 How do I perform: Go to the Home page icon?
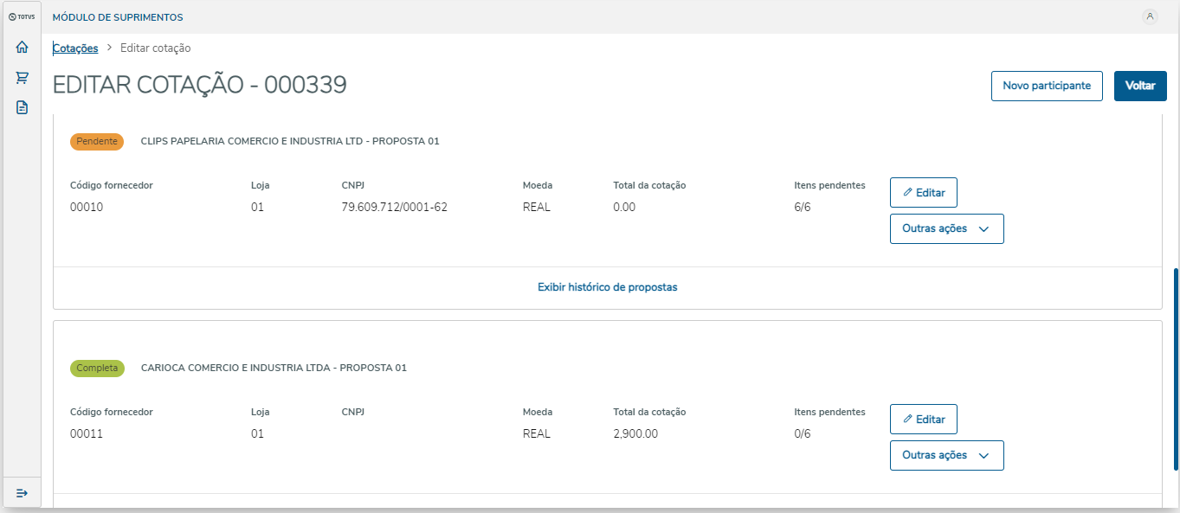click(22, 48)
